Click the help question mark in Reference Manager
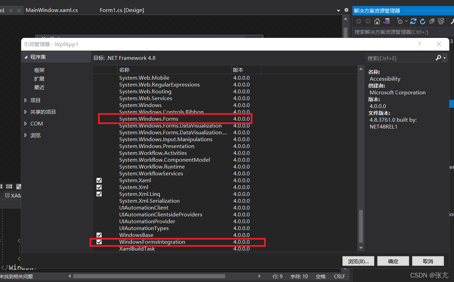454x282 pixels. click(419, 44)
